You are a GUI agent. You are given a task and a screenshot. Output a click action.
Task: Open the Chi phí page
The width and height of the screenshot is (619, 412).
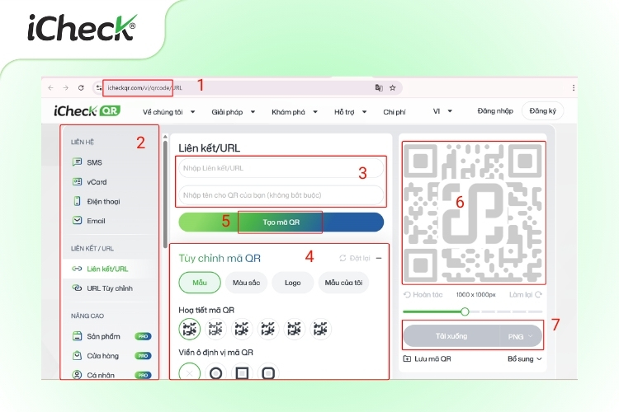click(x=395, y=112)
